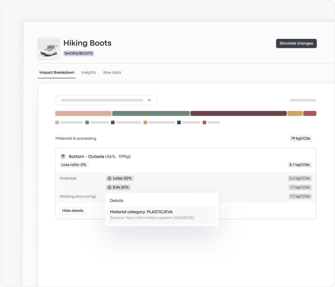Open the dropdown above the impact bar
Viewport: 335px width, 287px height.
point(106,100)
